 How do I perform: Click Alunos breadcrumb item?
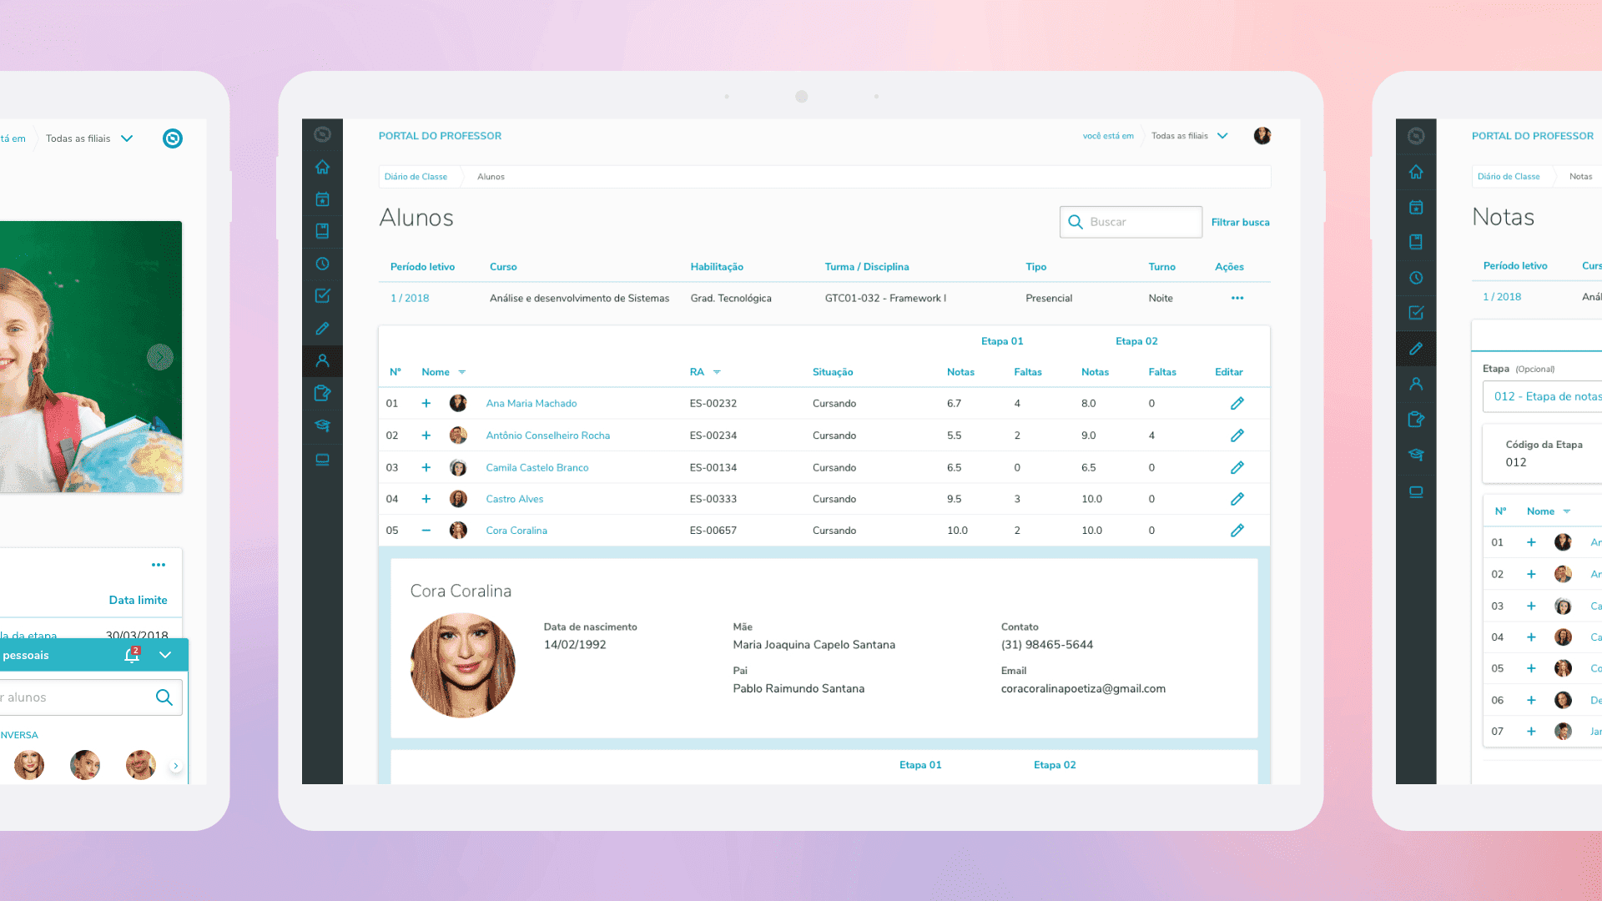[x=491, y=177]
